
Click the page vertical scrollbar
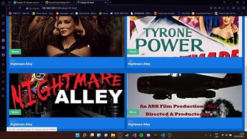coord(246,73)
